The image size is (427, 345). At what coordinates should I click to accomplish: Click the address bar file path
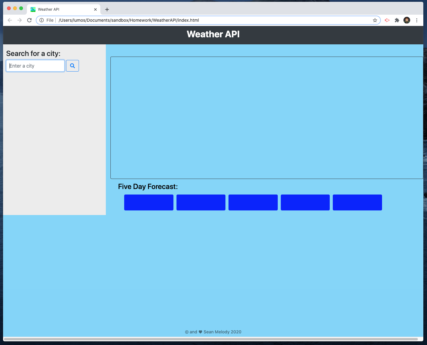pos(128,20)
